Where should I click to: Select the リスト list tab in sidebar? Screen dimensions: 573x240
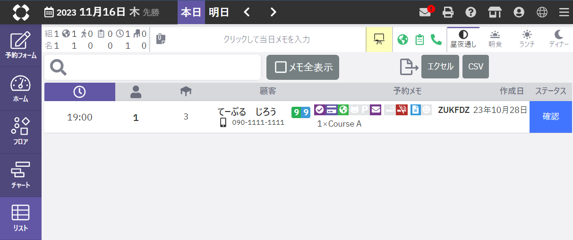21,218
